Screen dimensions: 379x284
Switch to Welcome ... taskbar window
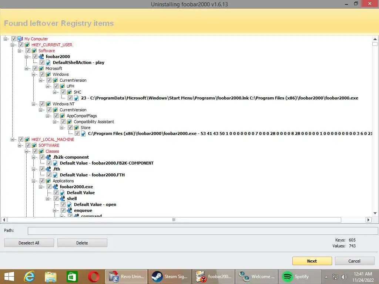257,277
